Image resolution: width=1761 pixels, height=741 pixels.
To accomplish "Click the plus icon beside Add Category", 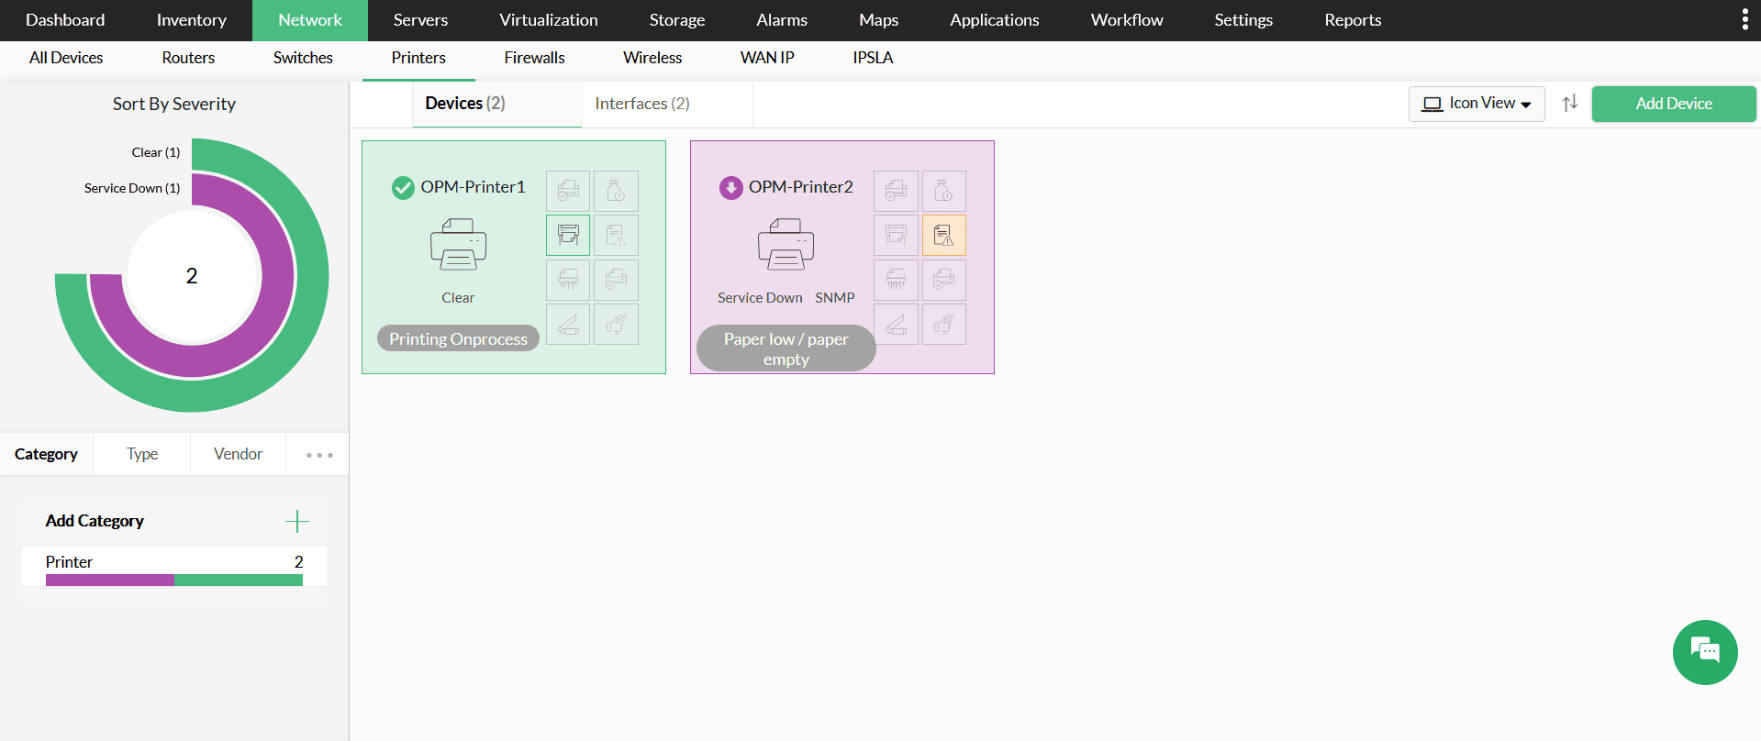I will [297, 521].
